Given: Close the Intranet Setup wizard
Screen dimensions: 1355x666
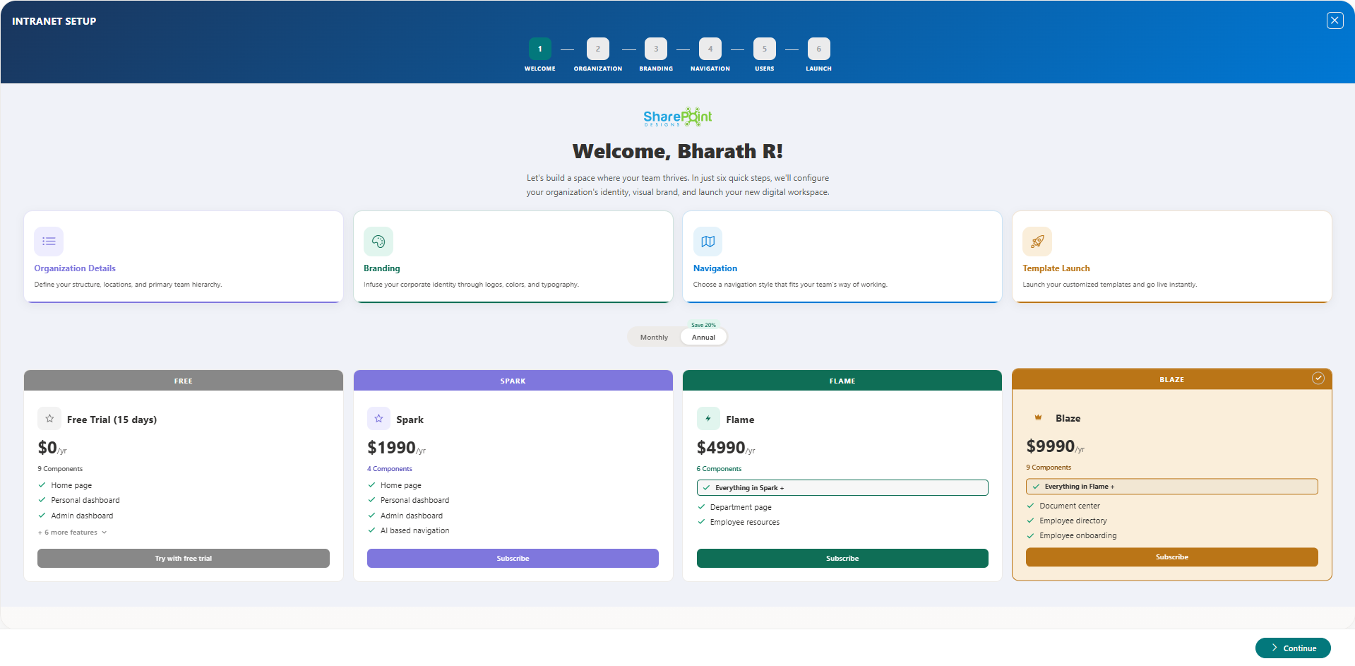Looking at the screenshot, I should tap(1335, 20).
